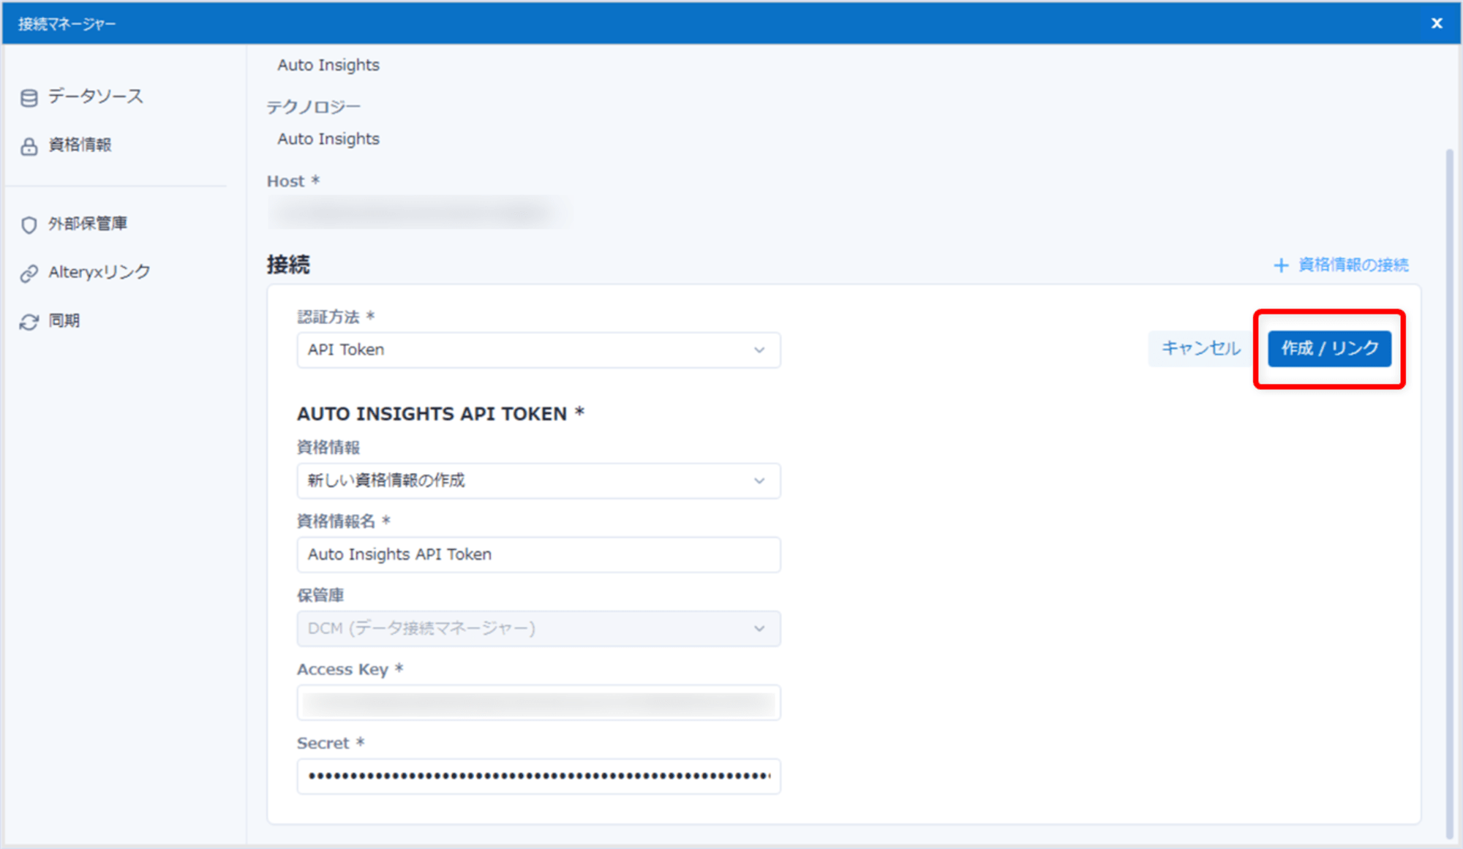Click the 資格情報 dropdown chevron arrow
The width and height of the screenshot is (1463, 849).
click(759, 481)
